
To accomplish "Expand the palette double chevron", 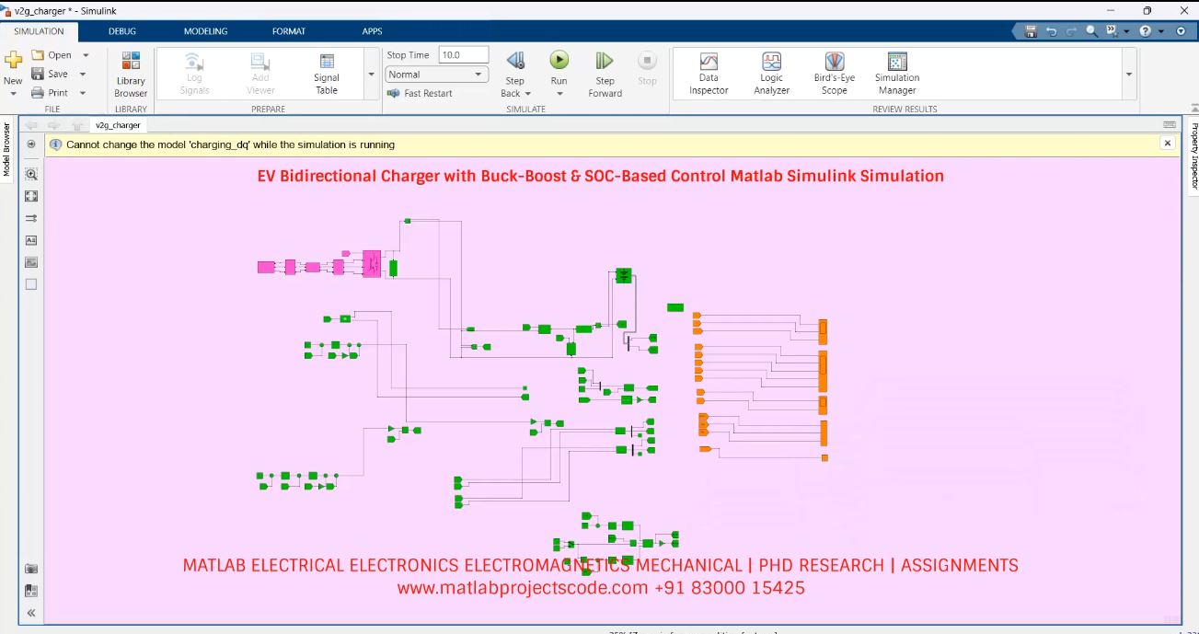I will [x=31, y=613].
